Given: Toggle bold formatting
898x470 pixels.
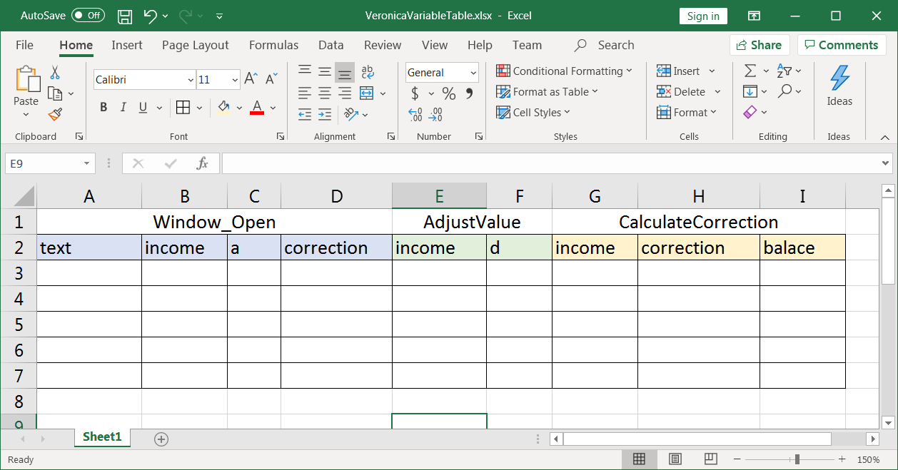Looking at the screenshot, I should [x=104, y=108].
